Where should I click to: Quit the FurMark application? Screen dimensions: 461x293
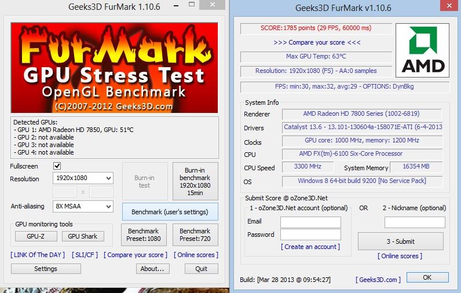click(201, 269)
